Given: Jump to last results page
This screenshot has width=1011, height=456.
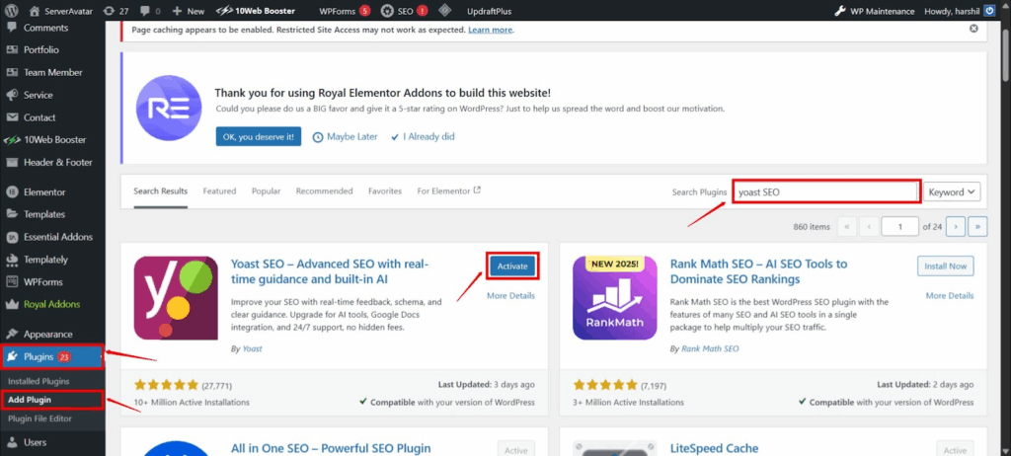Looking at the screenshot, I should [x=977, y=226].
